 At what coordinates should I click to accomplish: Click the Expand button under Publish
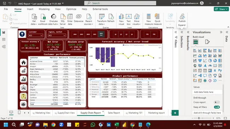point(182,25)
